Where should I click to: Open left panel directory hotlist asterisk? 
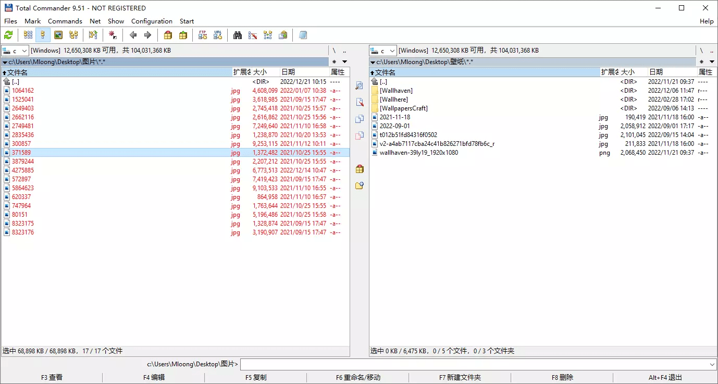pyautogui.click(x=335, y=62)
